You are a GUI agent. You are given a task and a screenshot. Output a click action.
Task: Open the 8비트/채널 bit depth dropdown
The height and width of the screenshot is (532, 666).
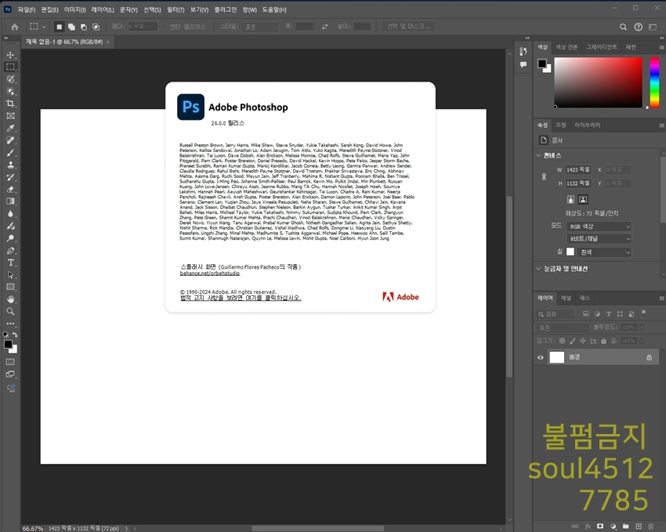(599, 239)
